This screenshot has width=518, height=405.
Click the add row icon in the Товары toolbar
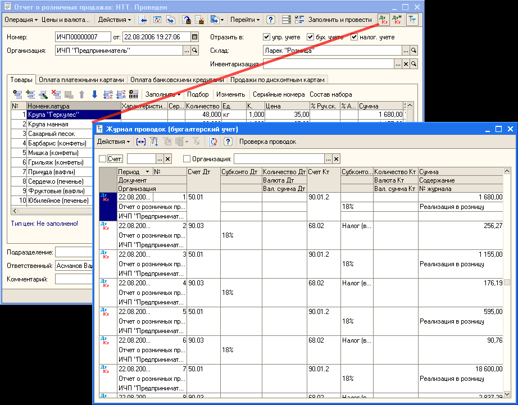click(30, 94)
